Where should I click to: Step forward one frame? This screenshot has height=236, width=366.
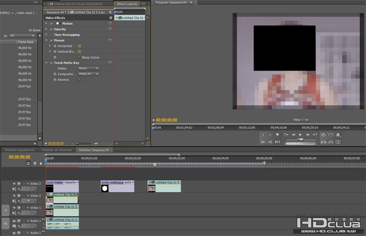pos(308,135)
